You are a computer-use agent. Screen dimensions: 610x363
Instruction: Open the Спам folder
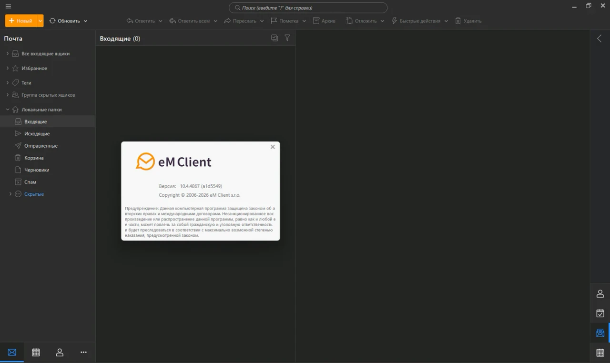(x=48, y=182)
